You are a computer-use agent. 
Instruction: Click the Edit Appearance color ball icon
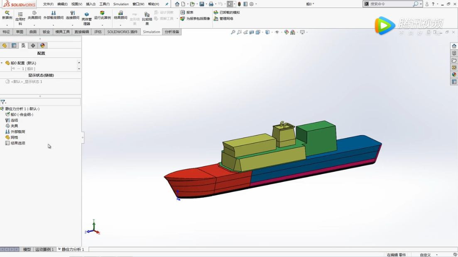(286, 32)
